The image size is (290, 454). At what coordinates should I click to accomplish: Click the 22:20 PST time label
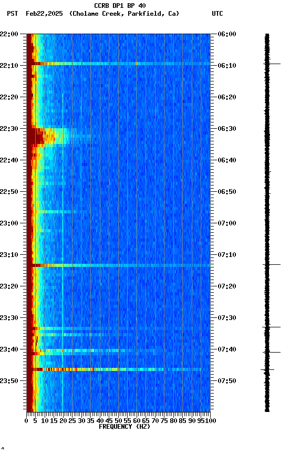(x=9, y=97)
